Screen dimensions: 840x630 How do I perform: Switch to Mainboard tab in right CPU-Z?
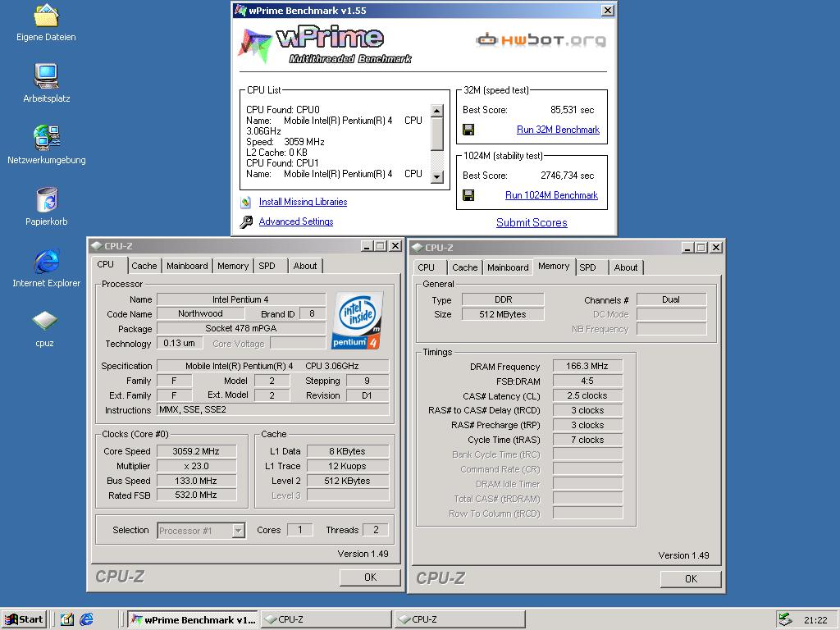[x=508, y=267]
